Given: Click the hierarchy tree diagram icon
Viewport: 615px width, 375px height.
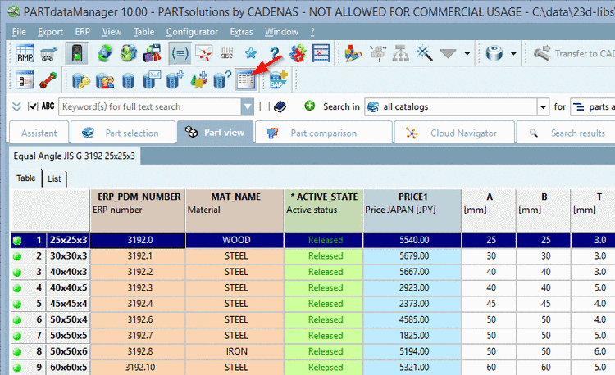Looking at the screenshot, I should point(400,53).
